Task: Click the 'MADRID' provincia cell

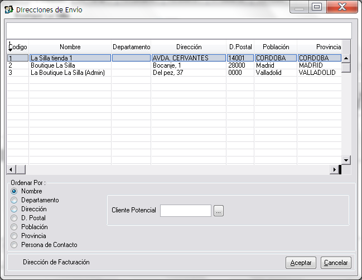Action: click(320, 65)
